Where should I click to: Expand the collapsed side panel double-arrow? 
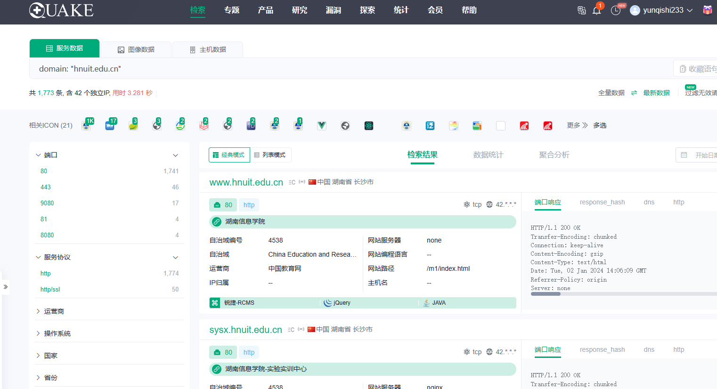5,287
